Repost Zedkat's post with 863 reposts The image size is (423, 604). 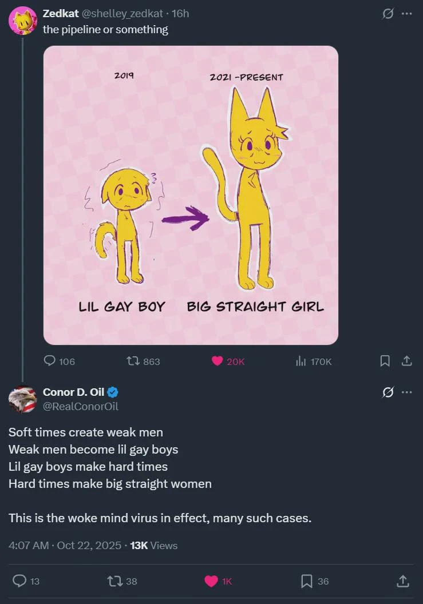tap(133, 361)
